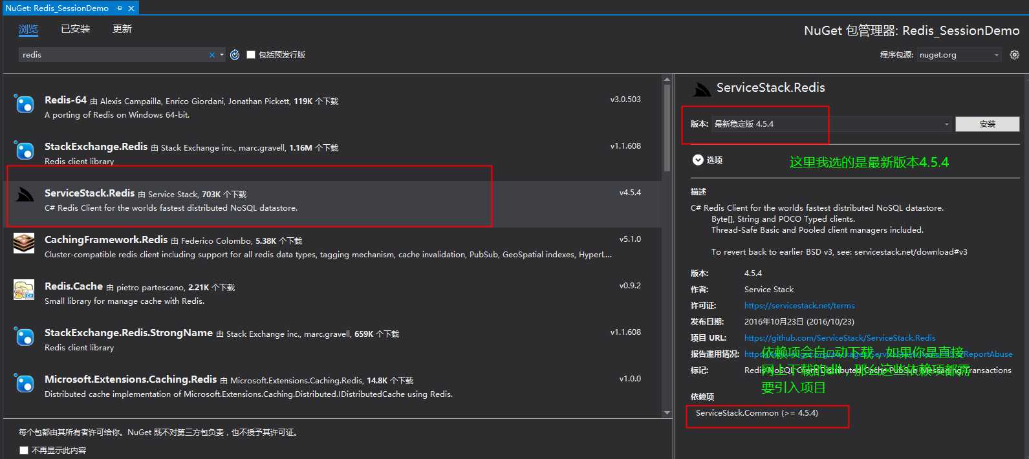
Task: Expand the options section chevron
Action: pos(698,160)
